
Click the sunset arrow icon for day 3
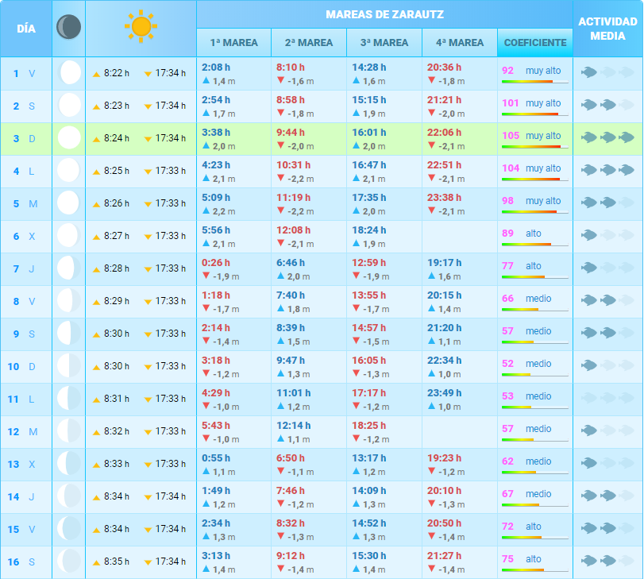pyautogui.click(x=148, y=140)
